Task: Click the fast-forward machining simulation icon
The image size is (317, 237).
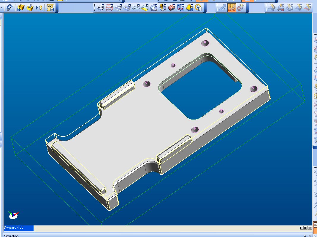Action: 20,8
